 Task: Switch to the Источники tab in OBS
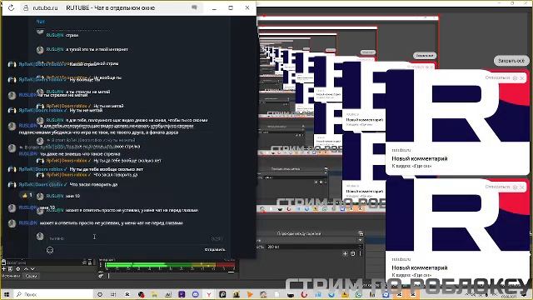pos(11,276)
